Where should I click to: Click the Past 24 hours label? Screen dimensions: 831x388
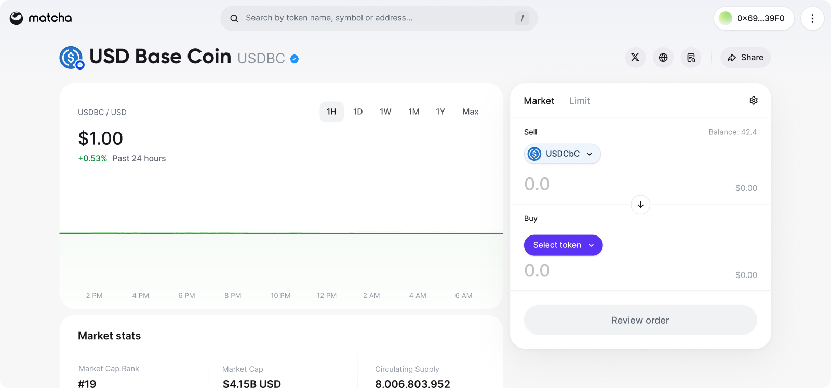pyautogui.click(x=139, y=159)
